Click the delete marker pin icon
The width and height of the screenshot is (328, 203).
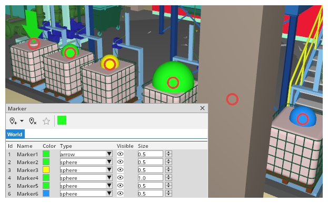click(x=33, y=121)
